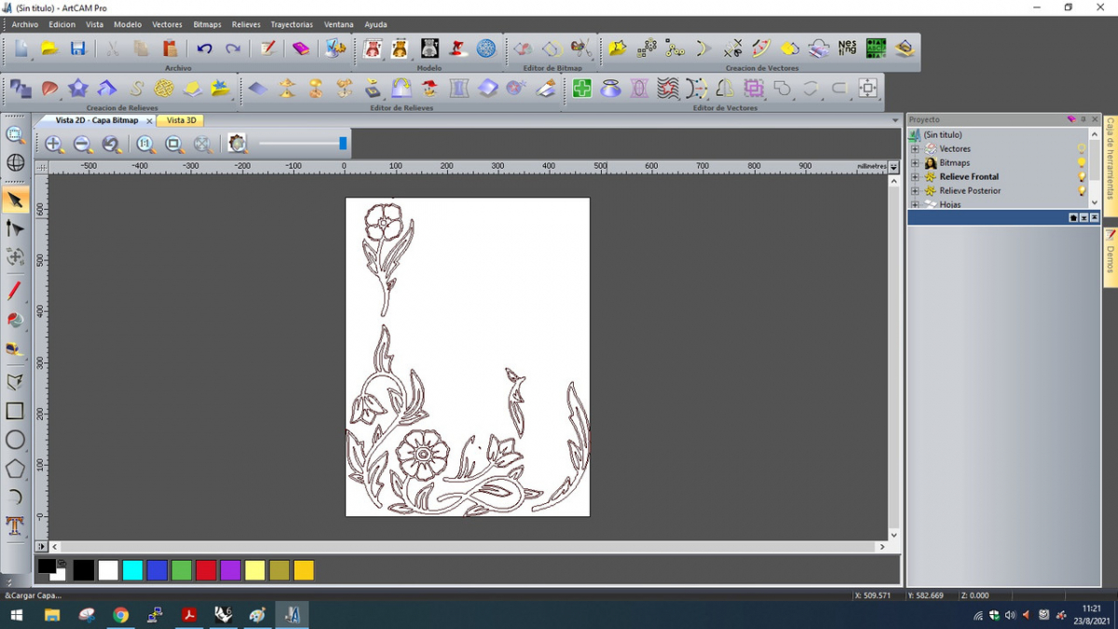Open Chrome from the Windows taskbar
The width and height of the screenshot is (1118, 629).
click(x=120, y=615)
